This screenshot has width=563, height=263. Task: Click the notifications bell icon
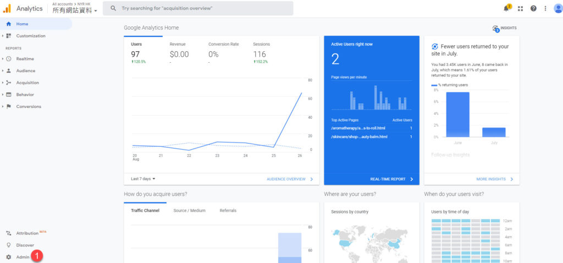(506, 8)
